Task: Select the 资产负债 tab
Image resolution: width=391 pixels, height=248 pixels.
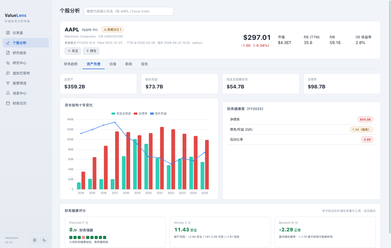Action: [x=94, y=64]
